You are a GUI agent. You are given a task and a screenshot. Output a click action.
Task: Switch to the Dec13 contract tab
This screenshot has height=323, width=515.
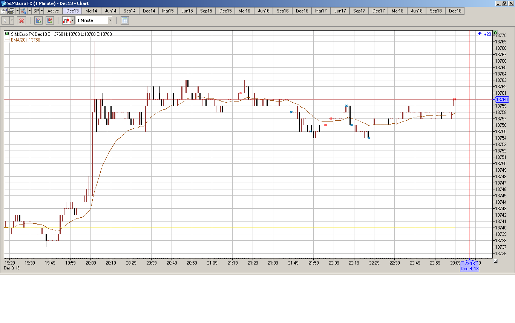pos(72,11)
